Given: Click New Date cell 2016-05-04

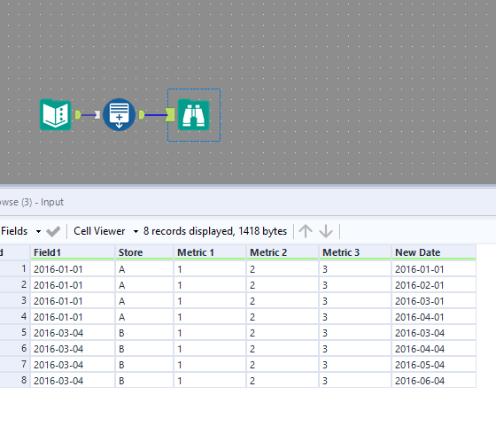Looking at the screenshot, I should point(434,365).
